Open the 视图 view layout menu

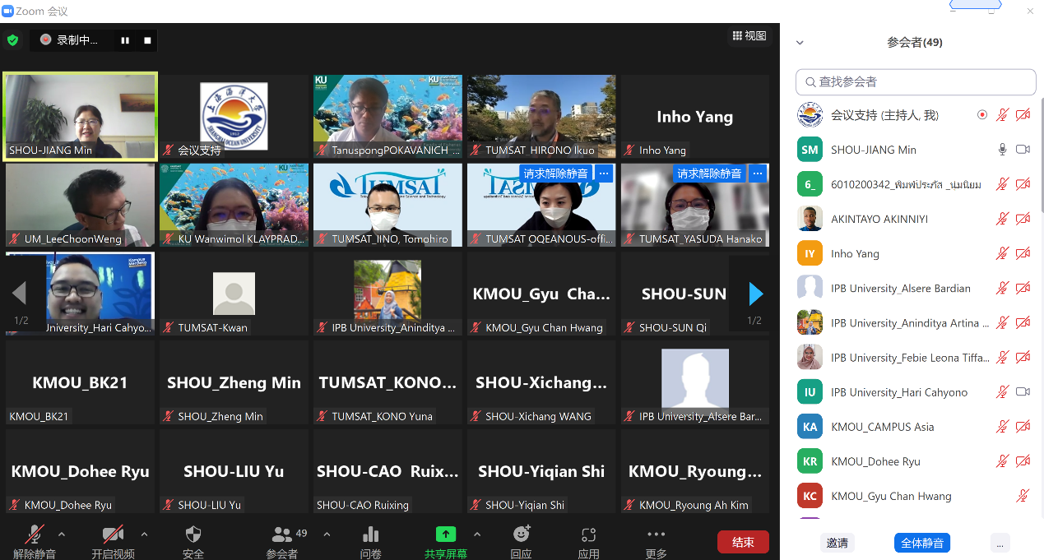pyautogui.click(x=749, y=36)
